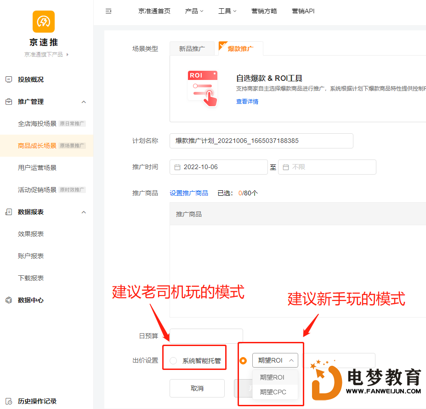This screenshot has width=426, height=409.
Task: Select 商品成长场景 in sidebar
Action: (x=37, y=146)
